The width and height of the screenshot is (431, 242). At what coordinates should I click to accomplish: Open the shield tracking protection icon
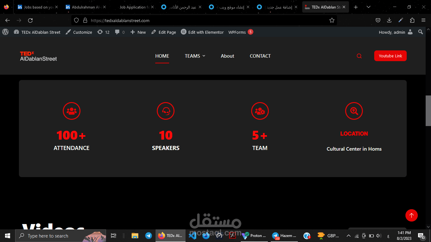tap(76, 20)
